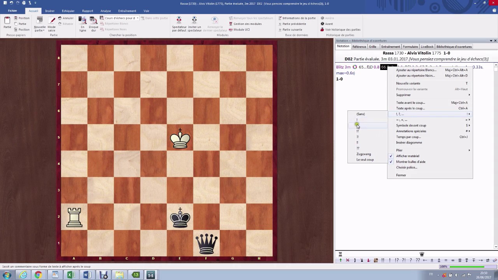Click the counterplay arrows symbol in bottom bar
Screen dimensions: 498x280
point(487,260)
